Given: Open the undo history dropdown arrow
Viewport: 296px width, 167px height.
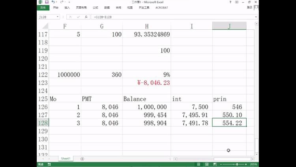Looking at the screenshot, I should point(56,2).
